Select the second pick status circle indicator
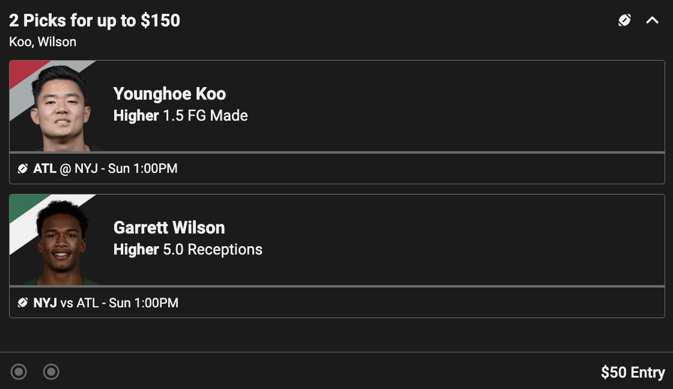This screenshot has width=673, height=389. [x=51, y=372]
